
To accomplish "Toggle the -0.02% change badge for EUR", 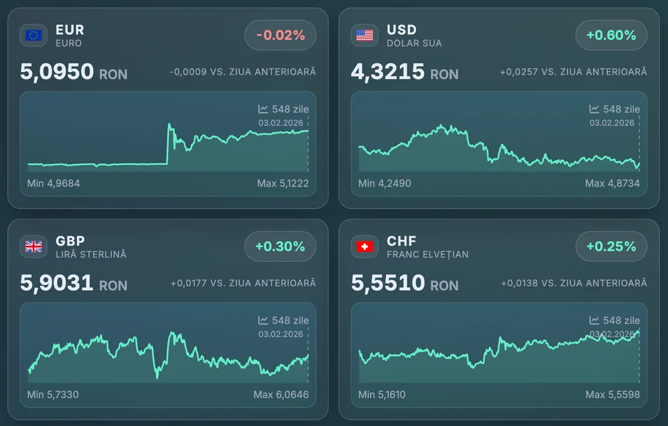I will click(x=280, y=35).
